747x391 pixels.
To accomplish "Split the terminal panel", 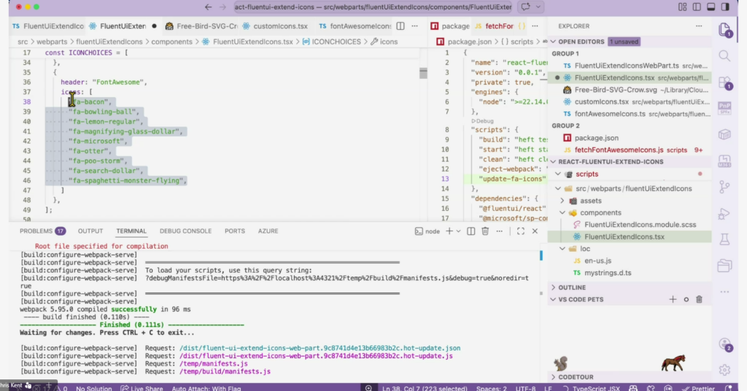I will click(471, 231).
